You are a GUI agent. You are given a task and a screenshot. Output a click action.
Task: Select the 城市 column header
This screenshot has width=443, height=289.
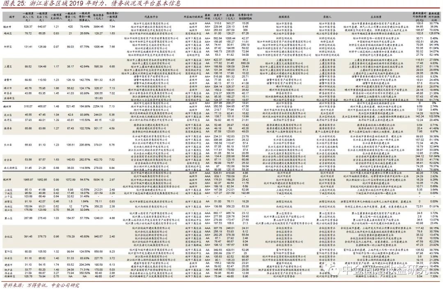[11, 17]
